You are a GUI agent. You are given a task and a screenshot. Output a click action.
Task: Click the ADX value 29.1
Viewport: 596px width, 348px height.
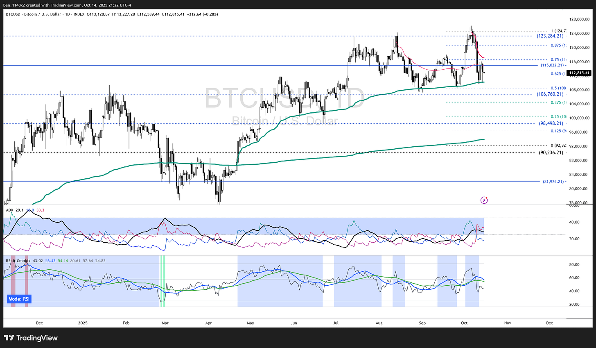pos(20,210)
